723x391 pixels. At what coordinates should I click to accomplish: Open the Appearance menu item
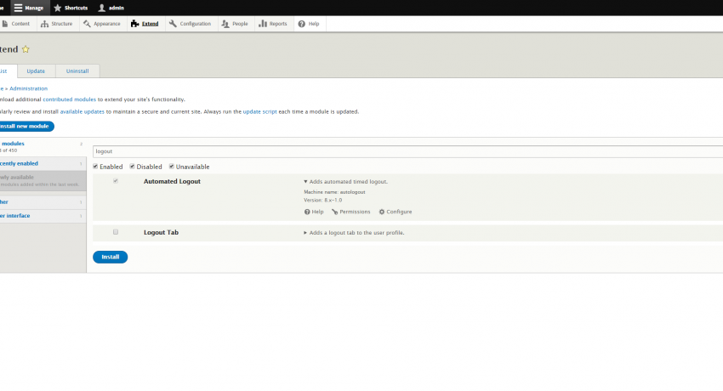point(102,24)
